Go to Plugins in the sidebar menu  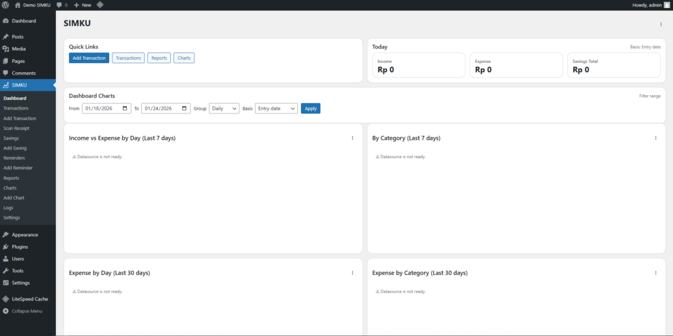pyautogui.click(x=20, y=247)
